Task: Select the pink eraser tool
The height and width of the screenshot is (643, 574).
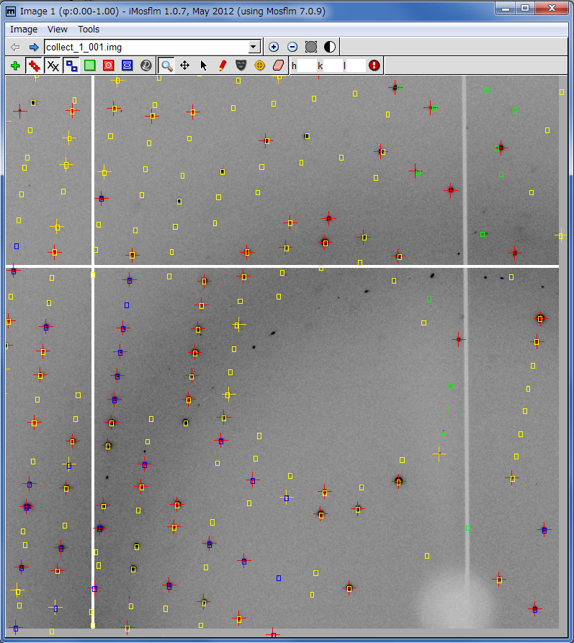Action: (279, 66)
